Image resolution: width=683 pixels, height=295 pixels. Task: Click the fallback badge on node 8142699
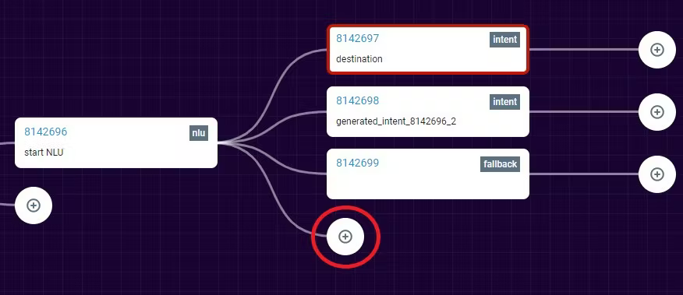(x=500, y=164)
